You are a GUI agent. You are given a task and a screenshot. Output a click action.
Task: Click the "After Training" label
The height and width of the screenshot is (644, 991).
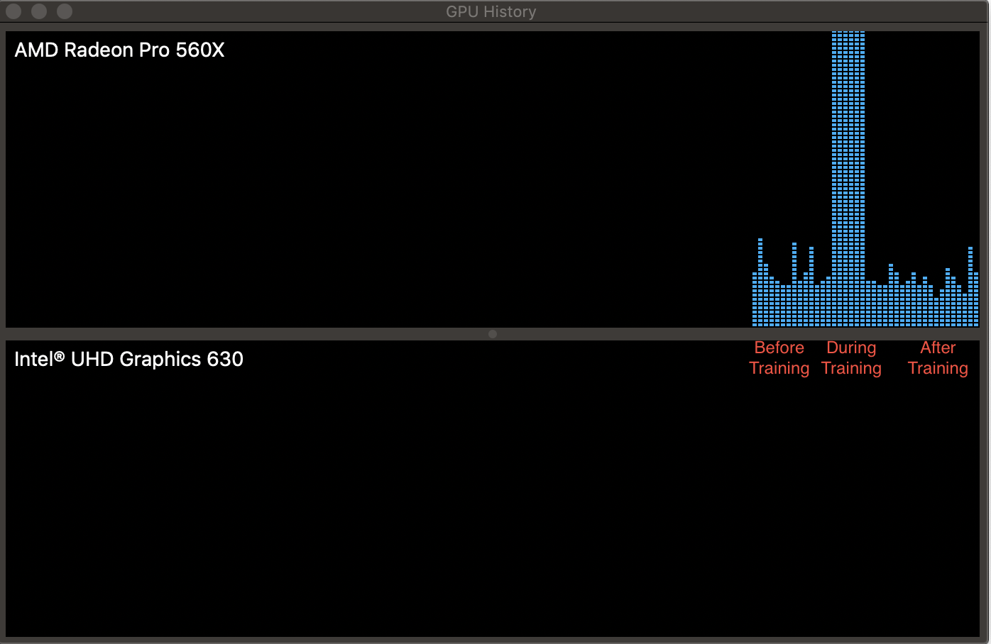[x=938, y=357]
